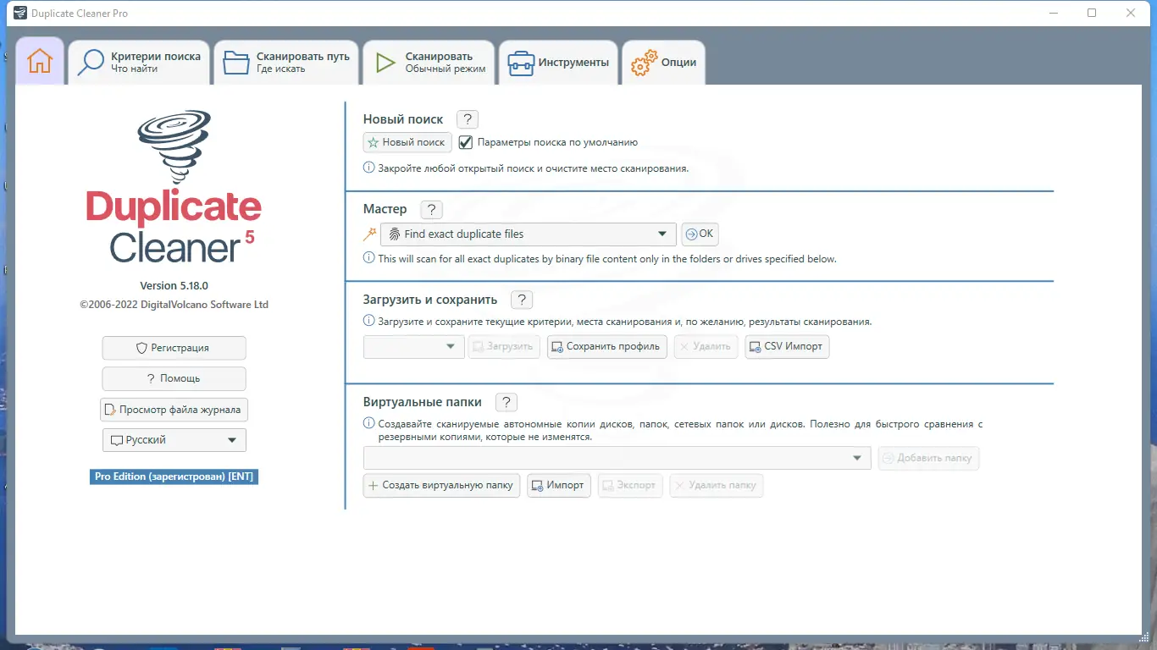Uncheck Параметры поиска по умолчанию
Image resolution: width=1157 pixels, height=650 pixels.
(465, 142)
